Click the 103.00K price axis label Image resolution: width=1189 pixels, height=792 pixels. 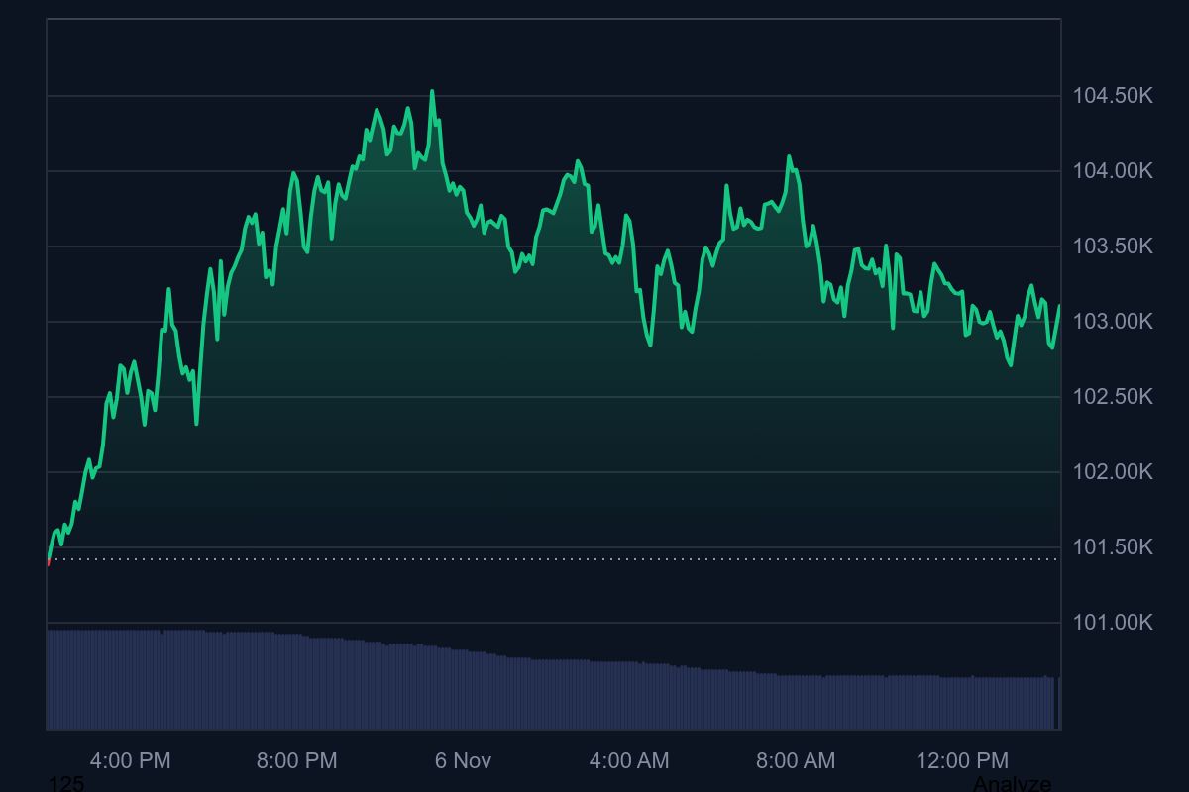click(1113, 322)
